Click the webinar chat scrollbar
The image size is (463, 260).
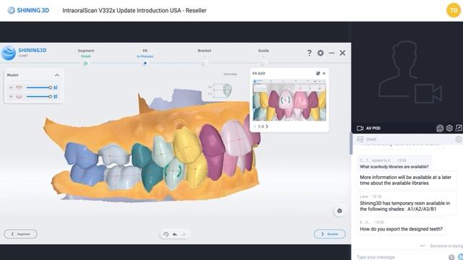(x=351, y=144)
